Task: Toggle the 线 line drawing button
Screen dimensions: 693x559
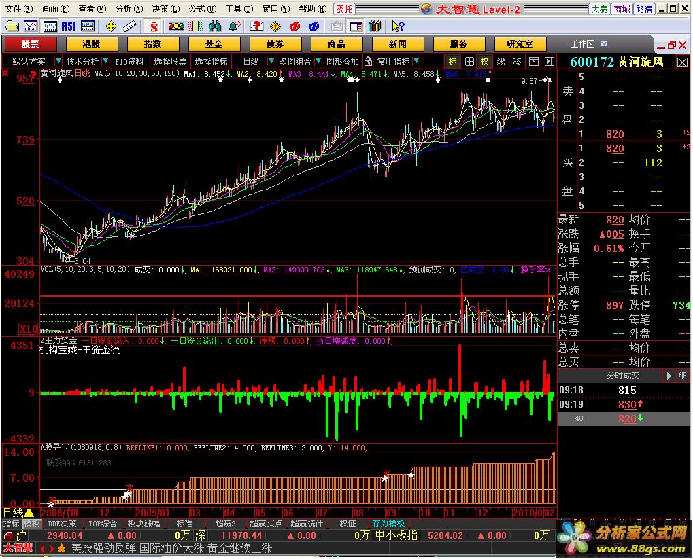Action: [x=501, y=61]
